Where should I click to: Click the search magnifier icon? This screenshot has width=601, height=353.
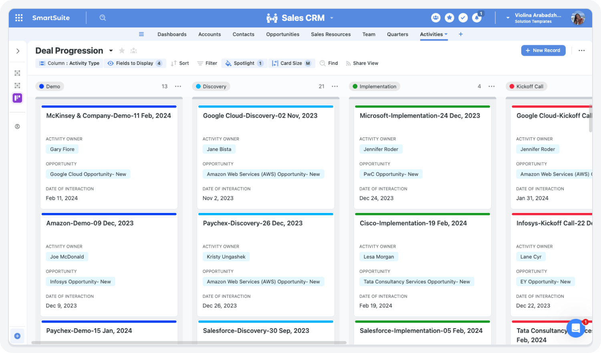coord(103,18)
